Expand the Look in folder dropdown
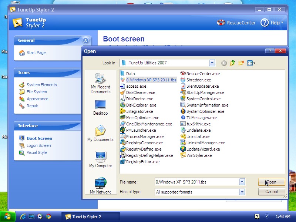Screen dimensions: 296x222 (x=212, y=63)
